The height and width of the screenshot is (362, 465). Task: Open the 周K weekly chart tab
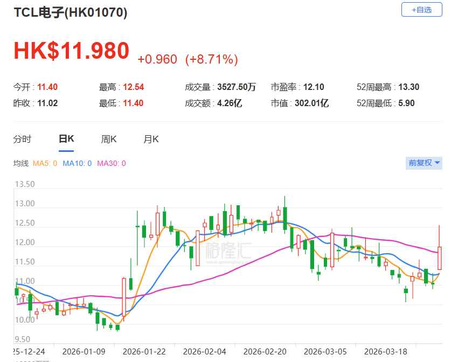109,139
